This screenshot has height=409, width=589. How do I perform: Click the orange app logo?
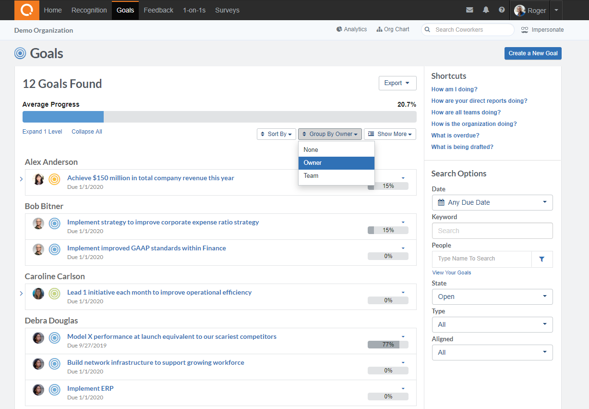27,10
